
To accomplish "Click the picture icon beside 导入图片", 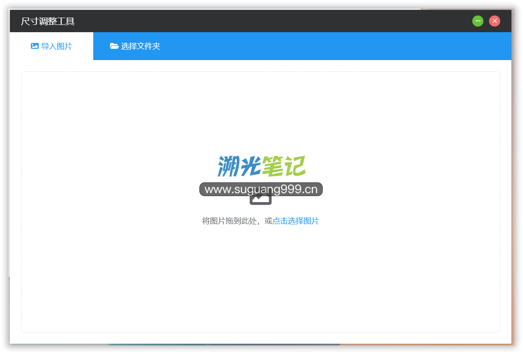I will point(35,46).
